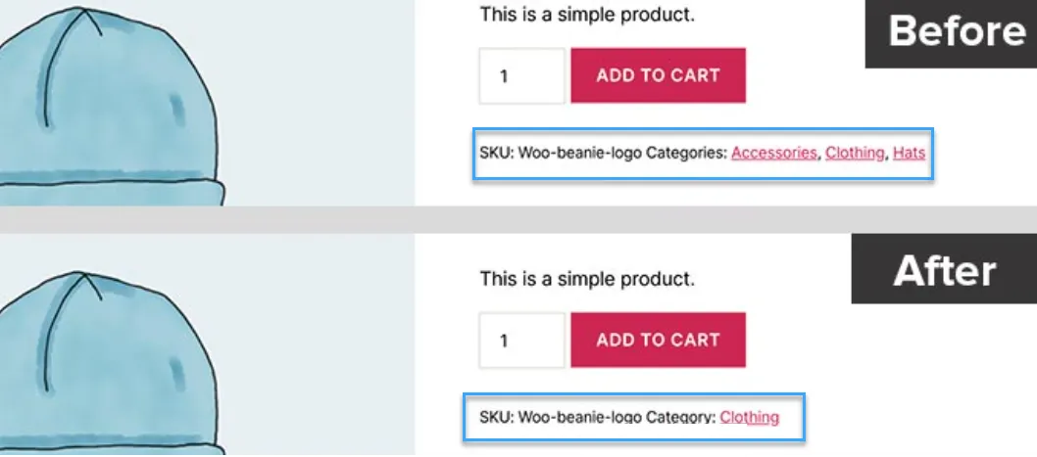Click the quantity field in the Before section
Viewport: 1037px width, 457px height.
[521, 76]
